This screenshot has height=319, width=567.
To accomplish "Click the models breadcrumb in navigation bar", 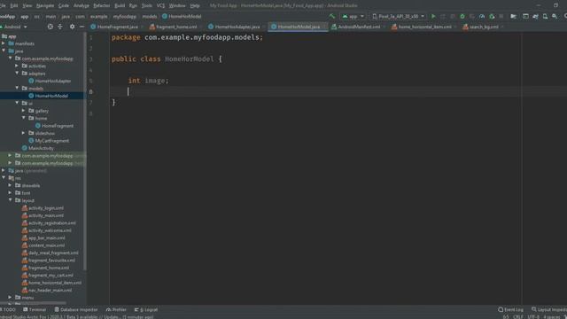I will click(x=150, y=16).
